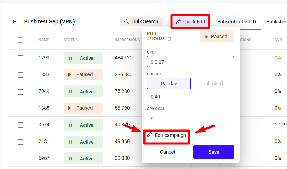Open the Subscriber List ID tab
This screenshot has width=287, height=169.
pyautogui.click(x=236, y=22)
